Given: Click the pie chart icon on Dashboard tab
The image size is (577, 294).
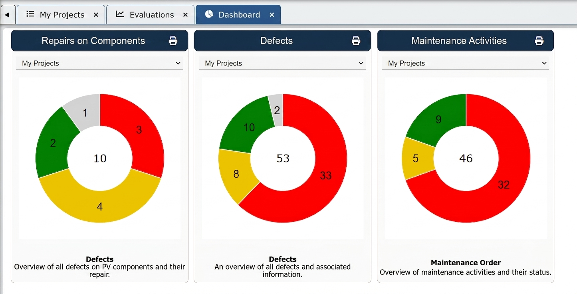Looking at the screenshot, I should coord(209,14).
